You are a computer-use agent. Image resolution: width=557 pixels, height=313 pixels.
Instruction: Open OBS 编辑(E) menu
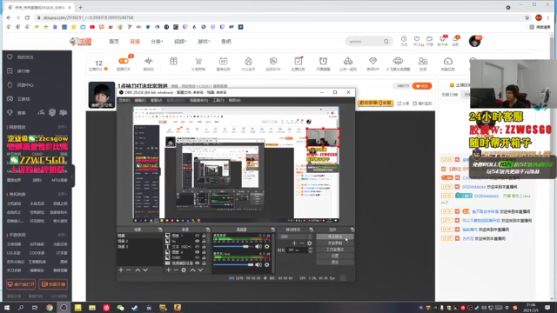pyautogui.click(x=140, y=101)
